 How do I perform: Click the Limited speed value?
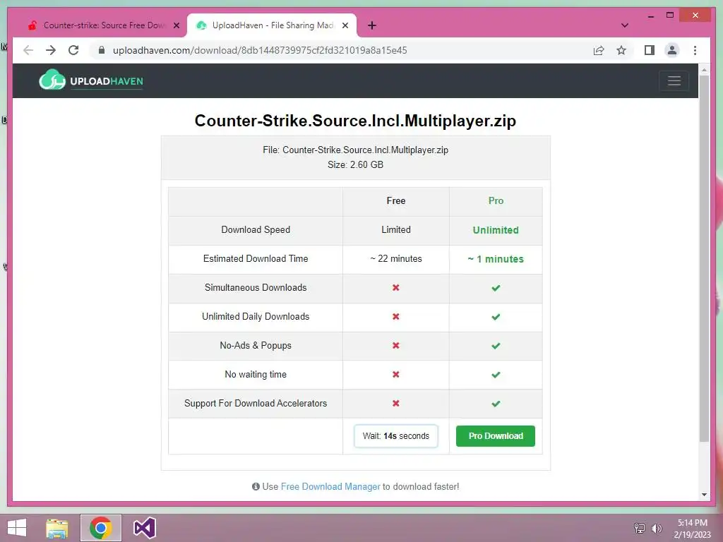coord(395,229)
